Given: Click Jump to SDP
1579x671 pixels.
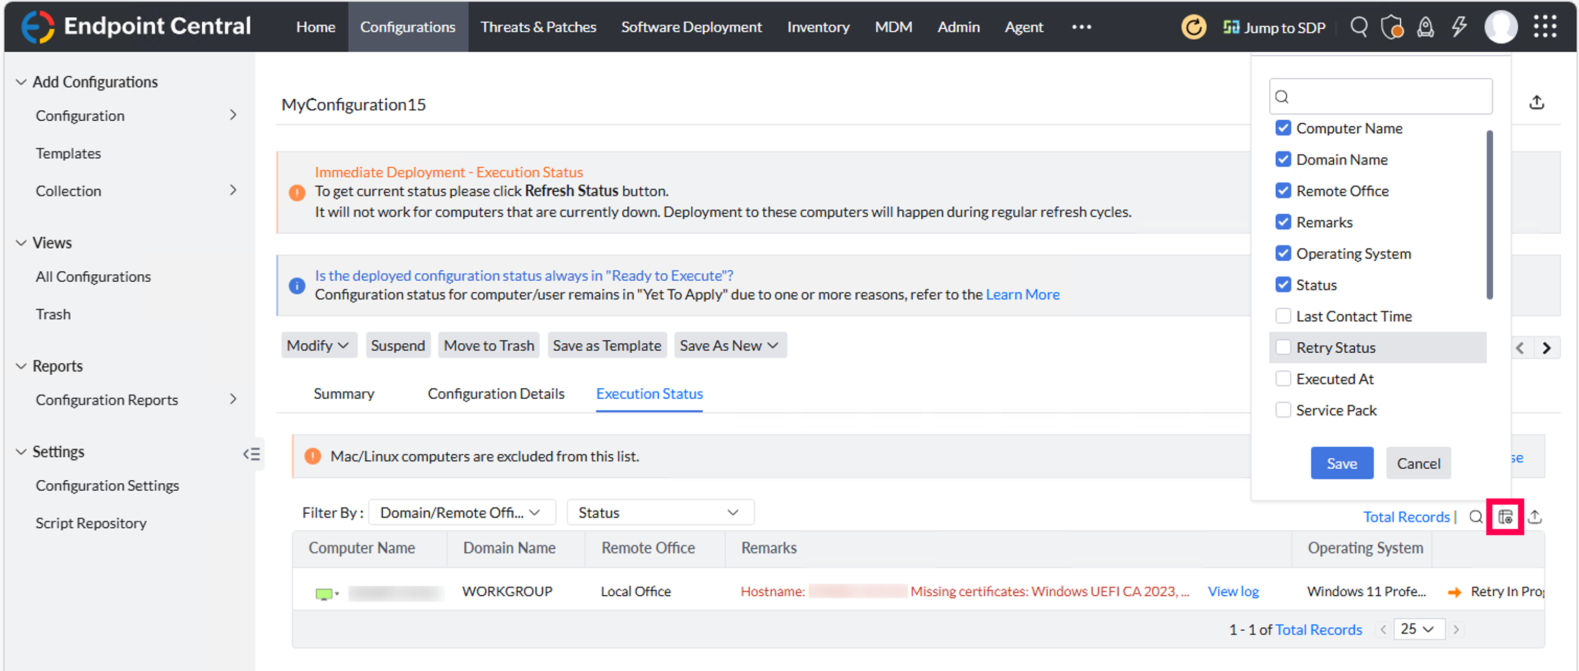Looking at the screenshot, I should click(x=1274, y=27).
